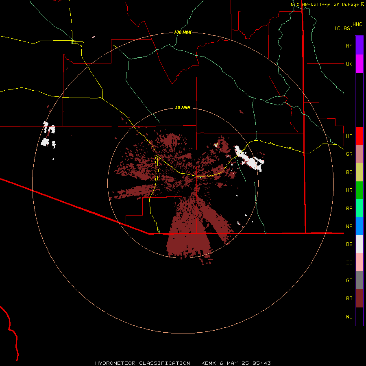Select the GR dusty pink legend swatch
Viewport: 366px width, 366px height.
(359, 154)
